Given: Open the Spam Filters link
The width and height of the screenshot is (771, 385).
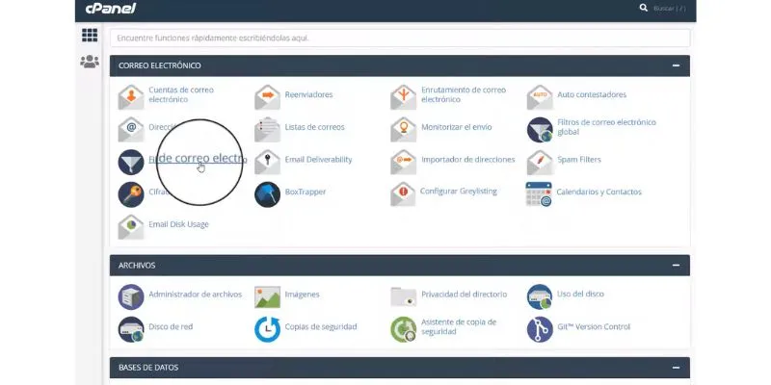Looking at the screenshot, I should [579, 160].
